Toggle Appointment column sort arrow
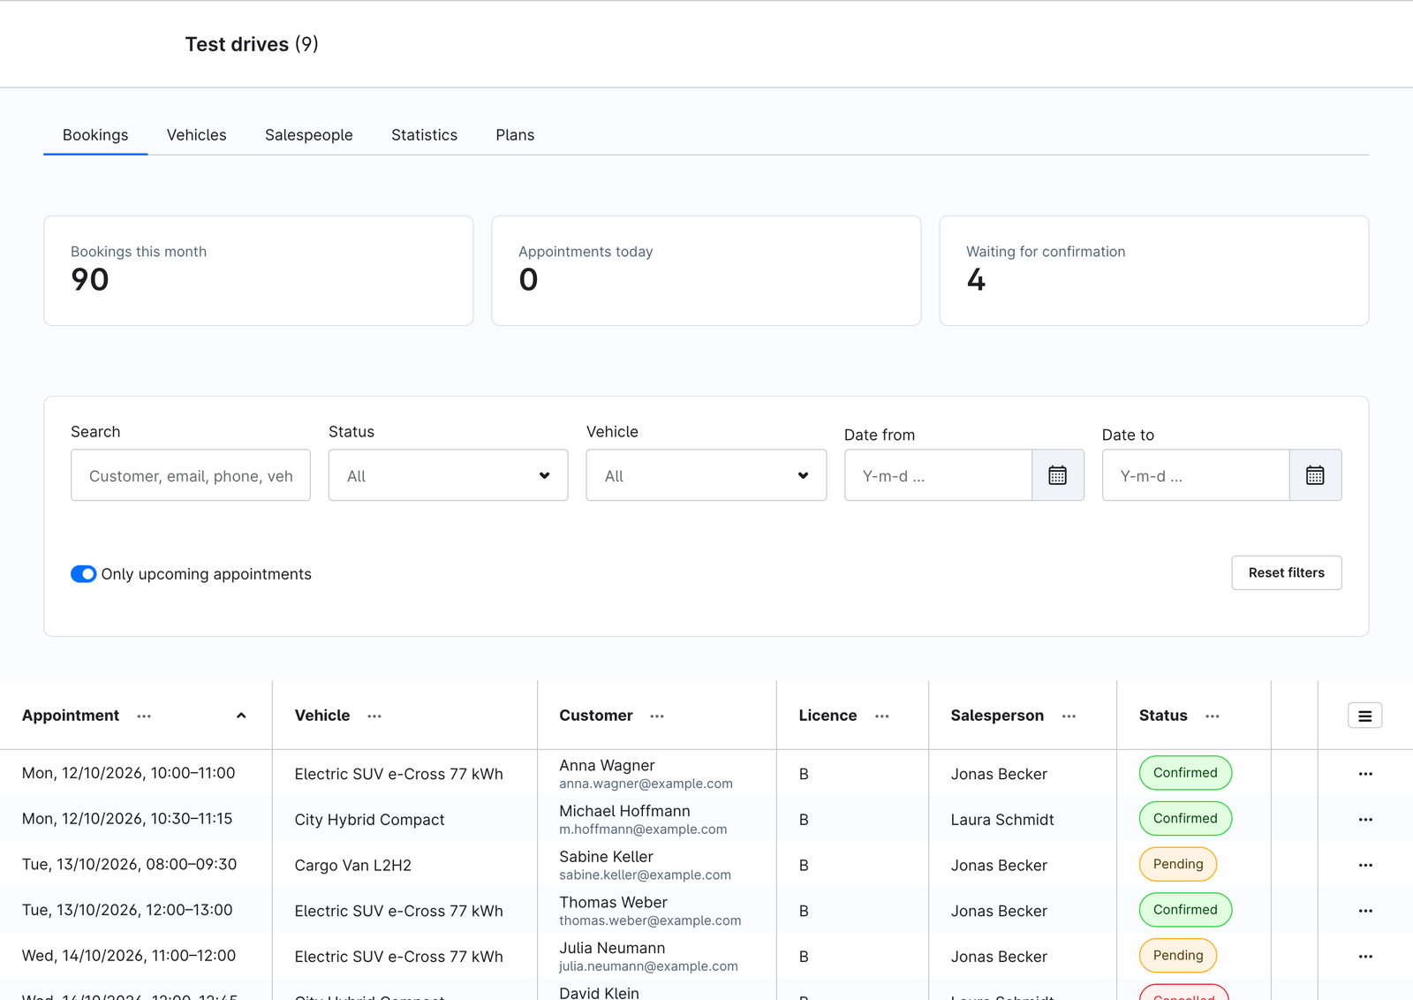This screenshot has width=1413, height=1000. pyautogui.click(x=241, y=716)
